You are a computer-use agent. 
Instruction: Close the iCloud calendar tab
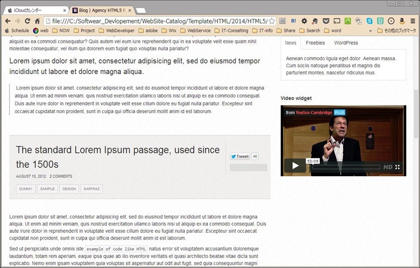coord(65,10)
